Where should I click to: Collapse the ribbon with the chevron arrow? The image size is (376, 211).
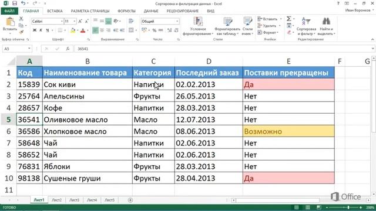(x=372, y=39)
